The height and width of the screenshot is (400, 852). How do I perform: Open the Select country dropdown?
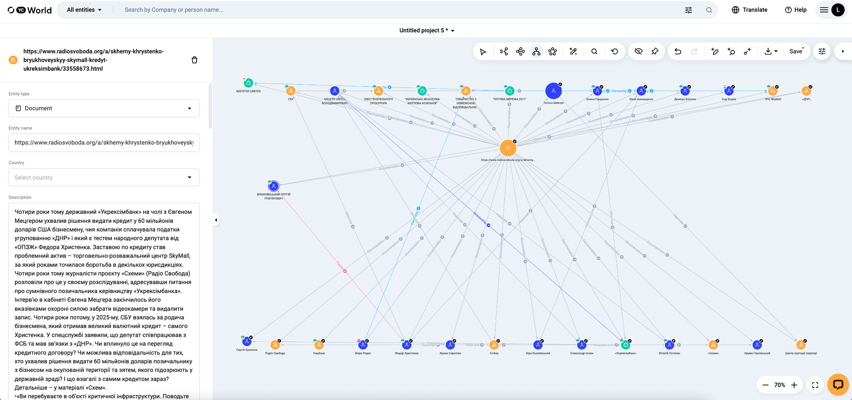tap(104, 178)
